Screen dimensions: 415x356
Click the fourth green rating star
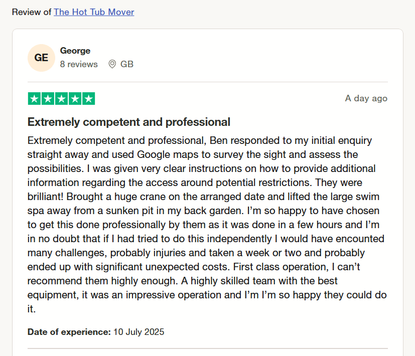point(75,99)
